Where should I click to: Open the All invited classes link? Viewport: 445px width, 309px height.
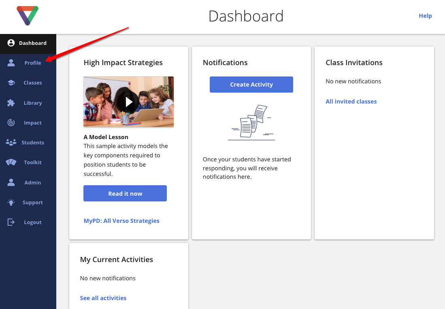pyautogui.click(x=351, y=102)
